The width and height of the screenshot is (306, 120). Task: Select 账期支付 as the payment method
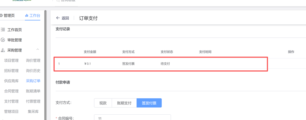pos(124,103)
